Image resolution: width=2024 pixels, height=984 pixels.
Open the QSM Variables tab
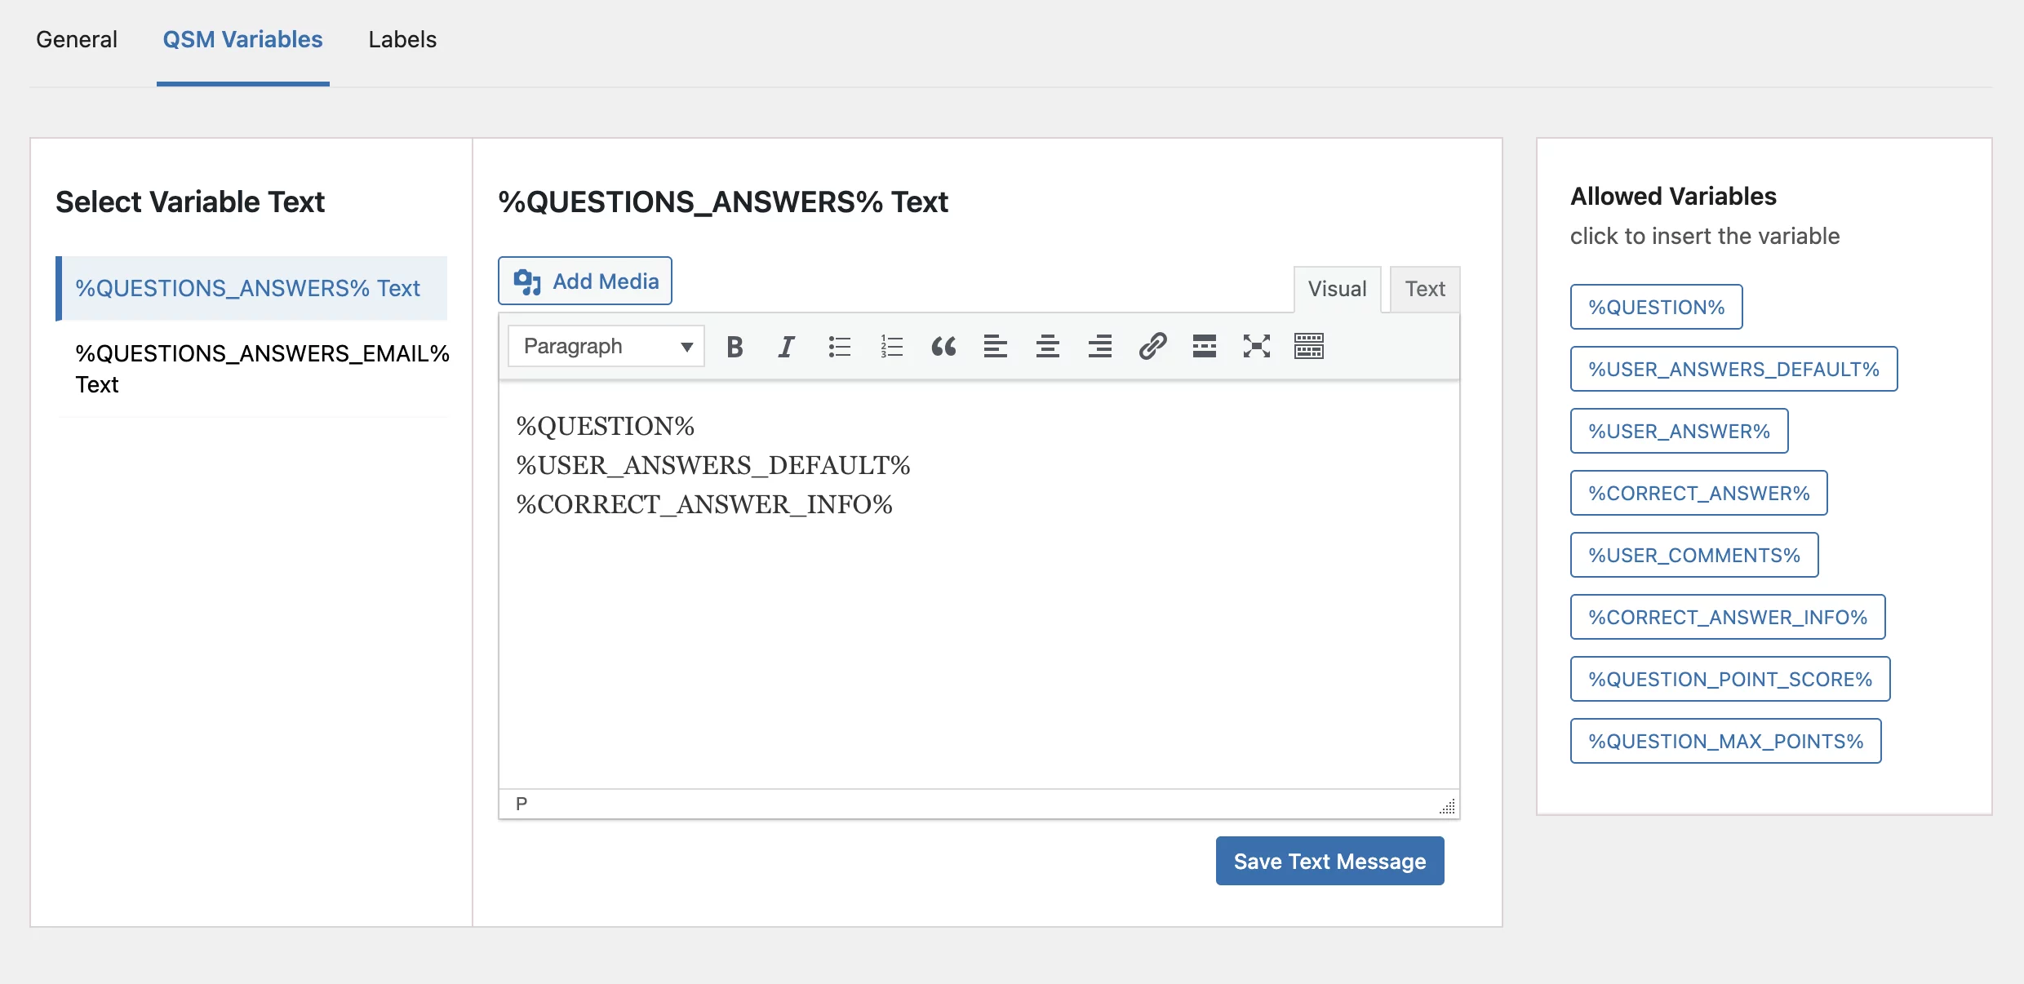point(243,39)
